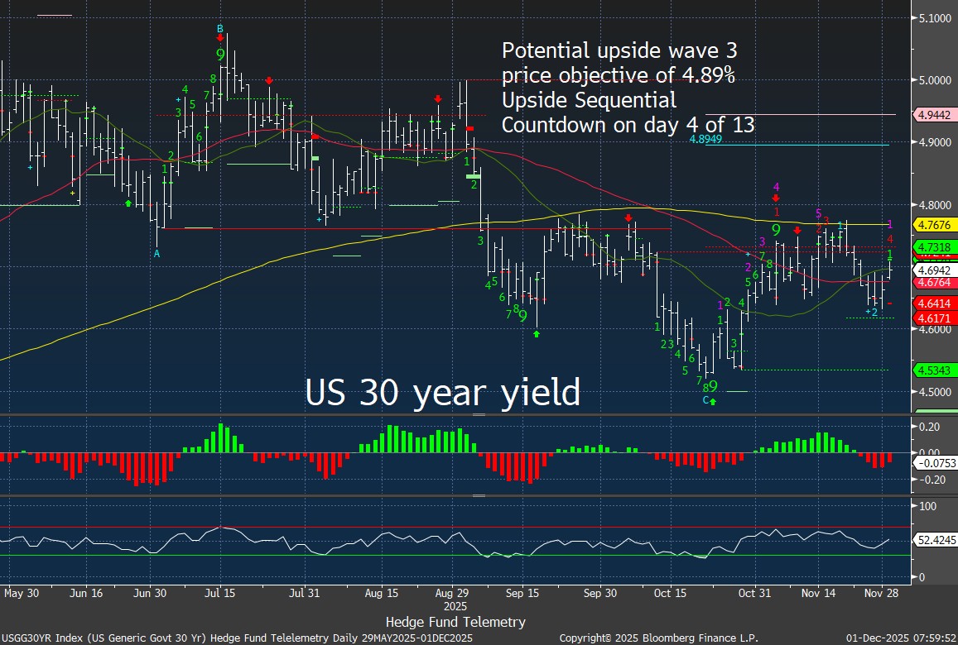
Task: Click the pink 4.9442 price level label
Action: point(932,114)
